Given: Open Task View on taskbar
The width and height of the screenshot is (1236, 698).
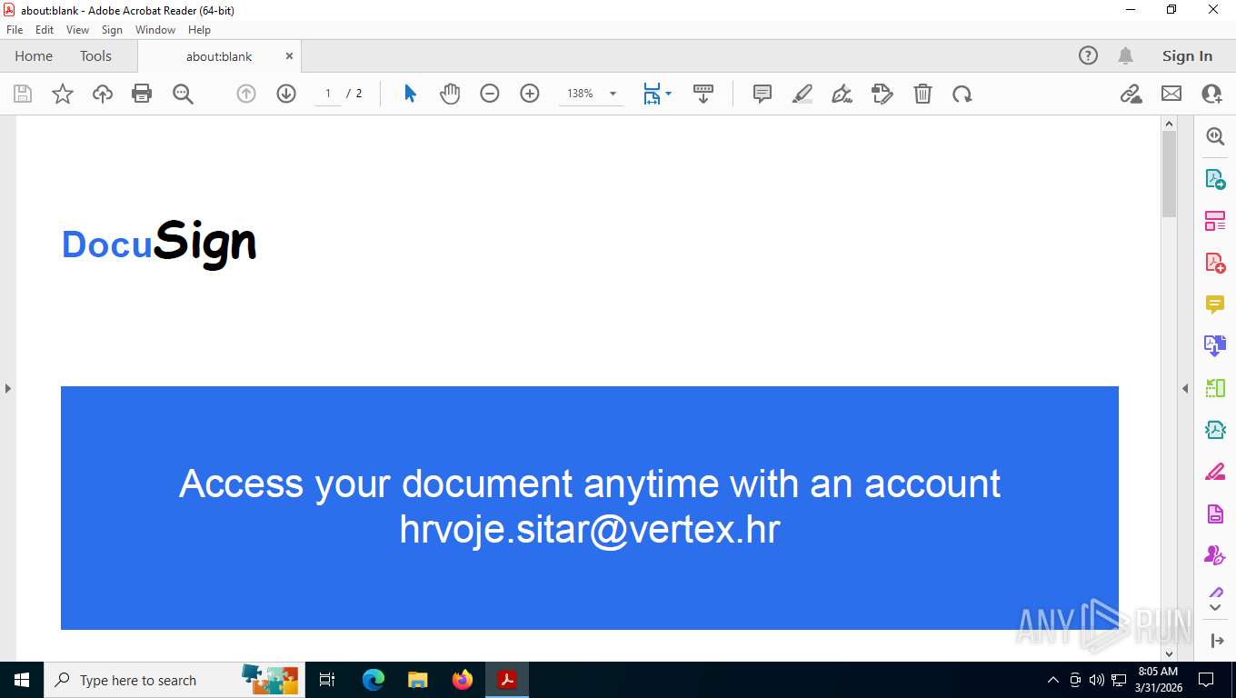Looking at the screenshot, I should 327,680.
